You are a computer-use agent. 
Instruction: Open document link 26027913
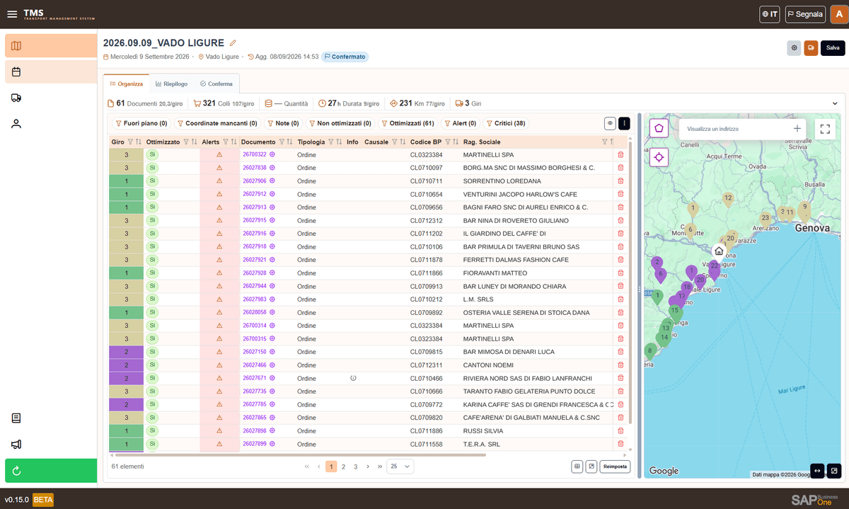(x=255, y=207)
